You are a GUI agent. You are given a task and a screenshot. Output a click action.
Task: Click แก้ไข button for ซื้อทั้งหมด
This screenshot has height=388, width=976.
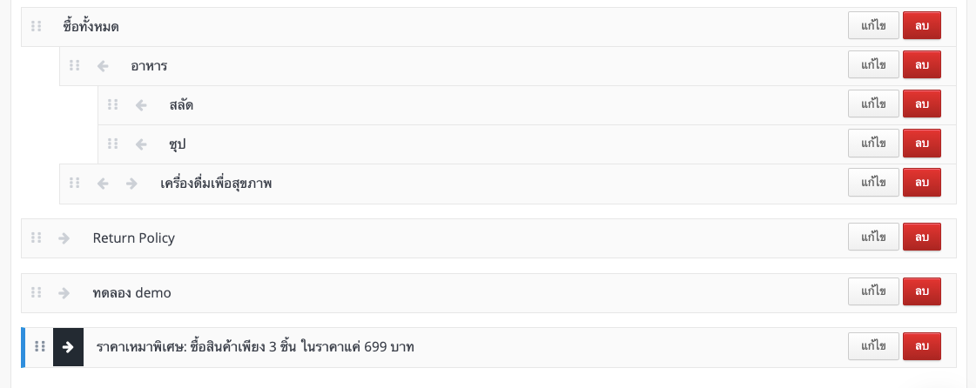click(873, 25)
